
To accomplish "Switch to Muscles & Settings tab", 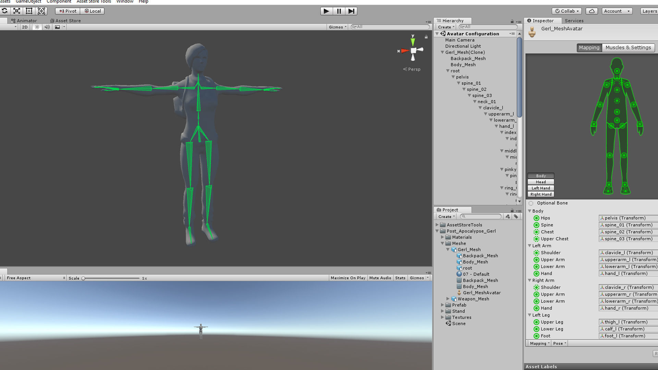I will [x=628, y=48].
